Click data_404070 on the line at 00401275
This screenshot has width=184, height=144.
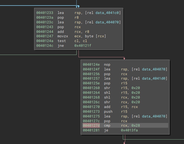pos(154,116)
